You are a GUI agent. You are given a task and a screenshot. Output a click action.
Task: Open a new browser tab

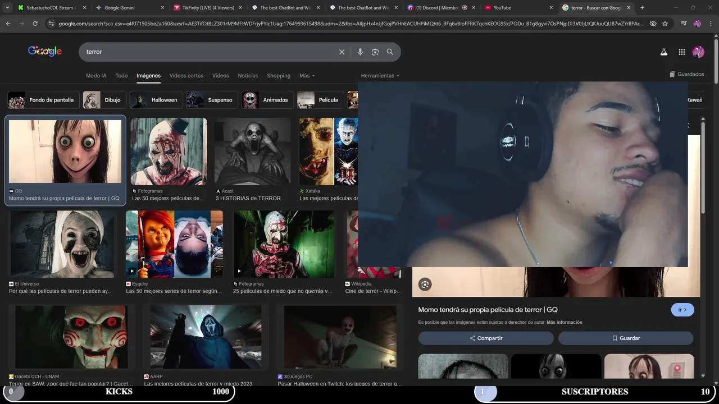tap(642, 7)
